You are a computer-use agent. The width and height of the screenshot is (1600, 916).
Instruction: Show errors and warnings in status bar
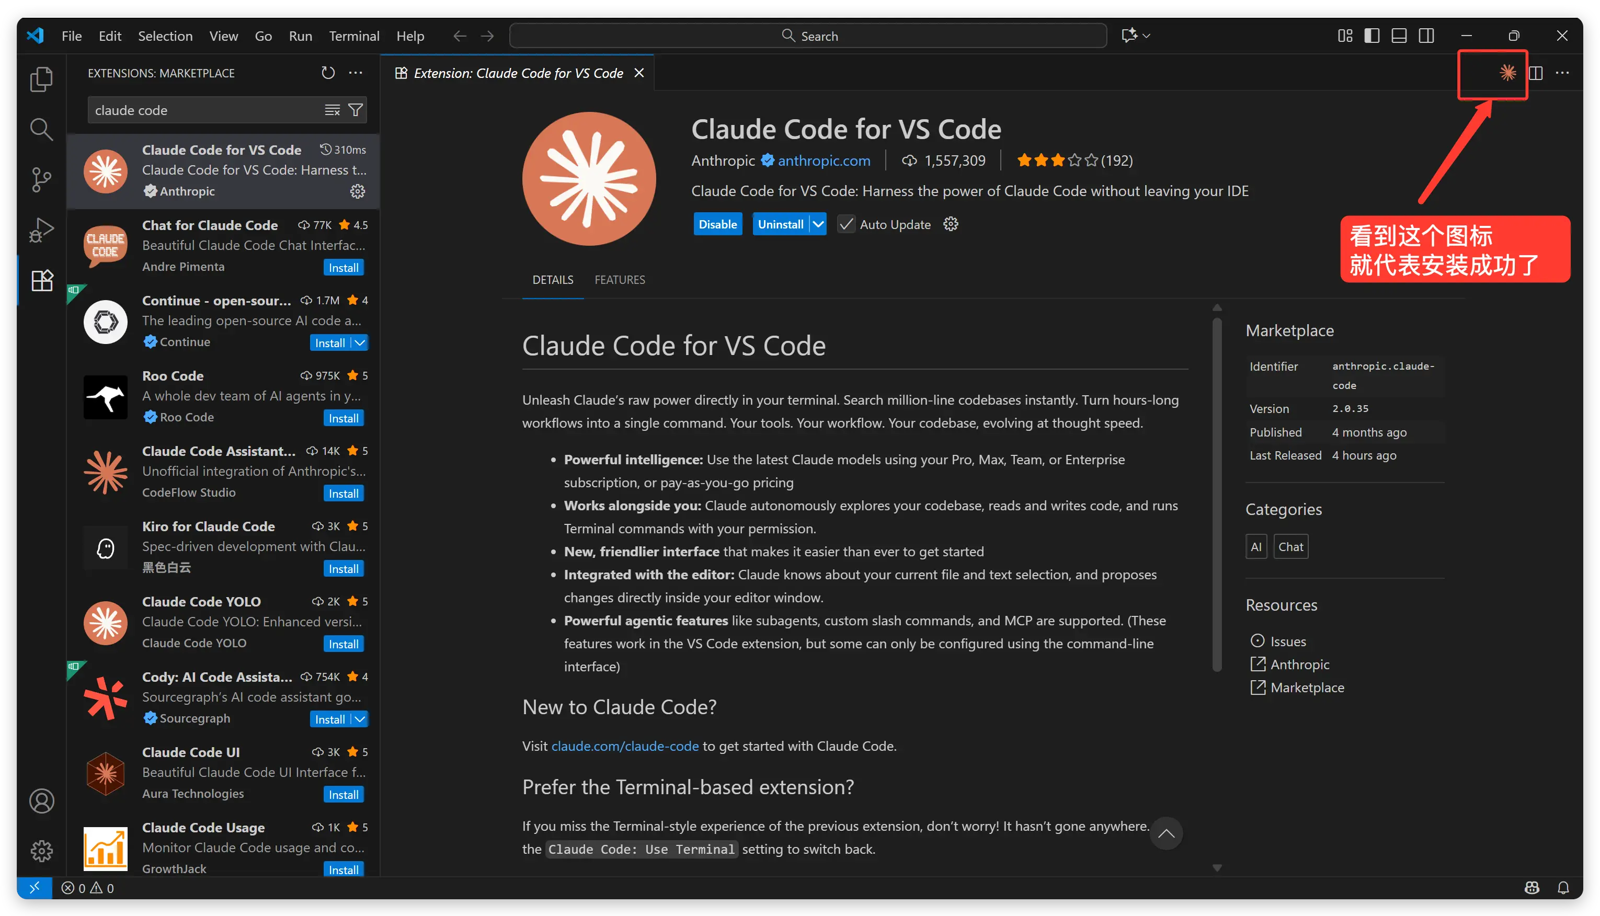pos(87,888)
